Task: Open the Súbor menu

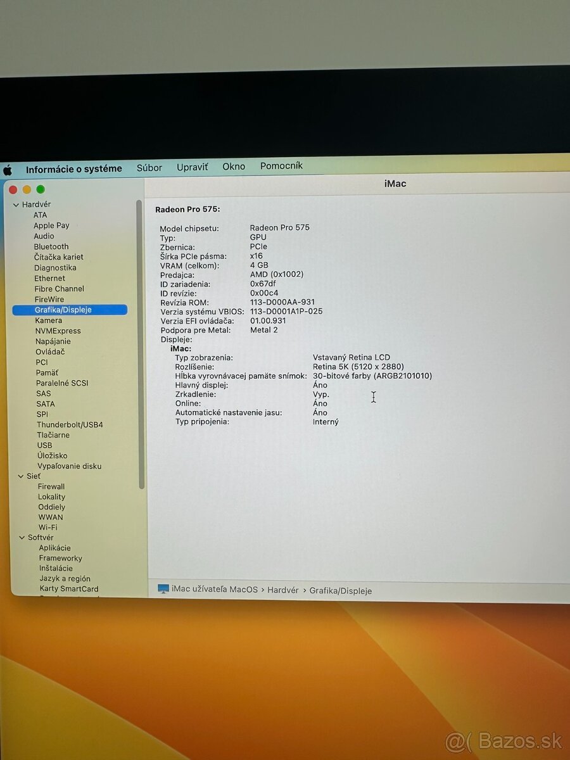Action: coord(149,167)
